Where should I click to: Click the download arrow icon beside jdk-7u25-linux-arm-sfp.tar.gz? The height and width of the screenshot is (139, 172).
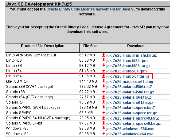click(104, 55)
